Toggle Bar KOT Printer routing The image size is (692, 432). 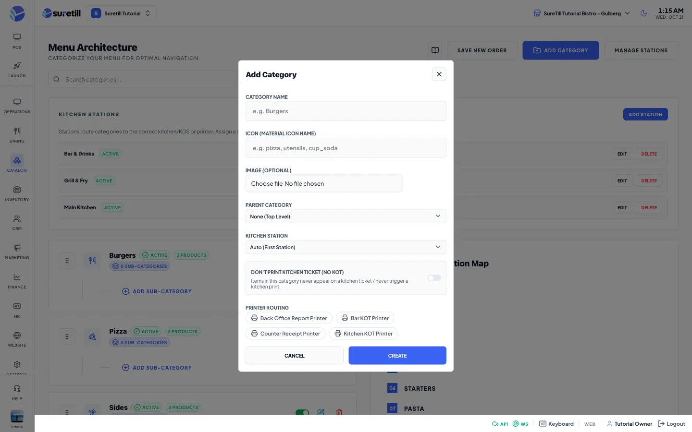(x=365, y=318)
